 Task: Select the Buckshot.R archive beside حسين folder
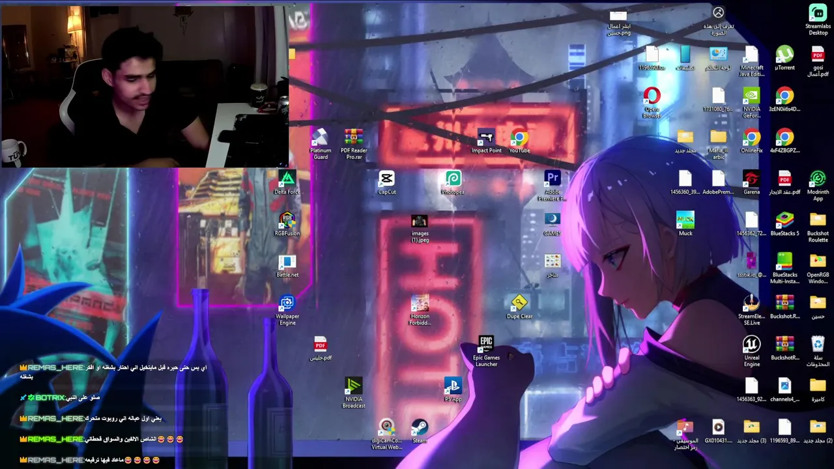coord(784,307)
